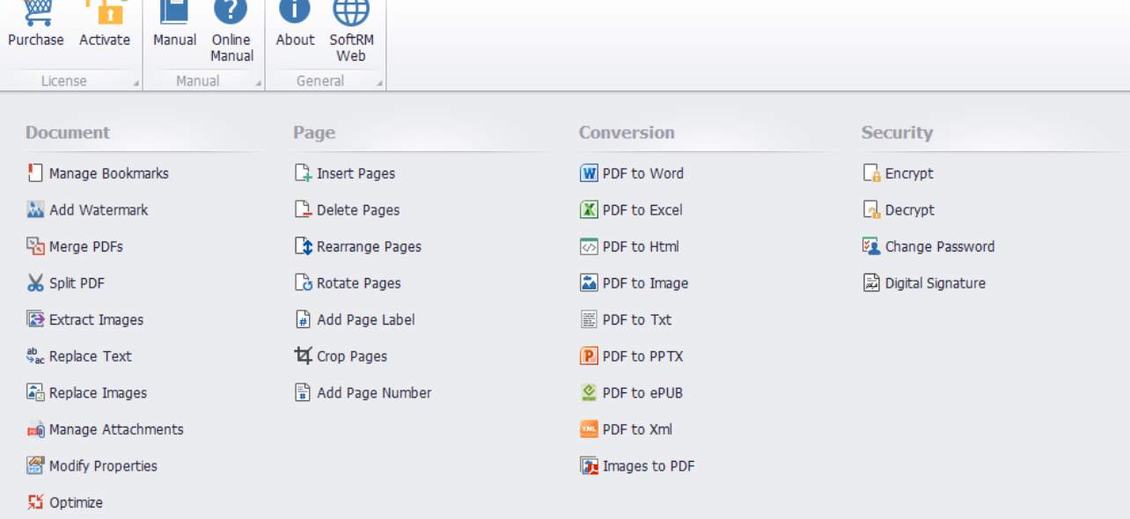The image size is (1130, 519).
Task: Select the Optimize link
Action: click(76, 502)
